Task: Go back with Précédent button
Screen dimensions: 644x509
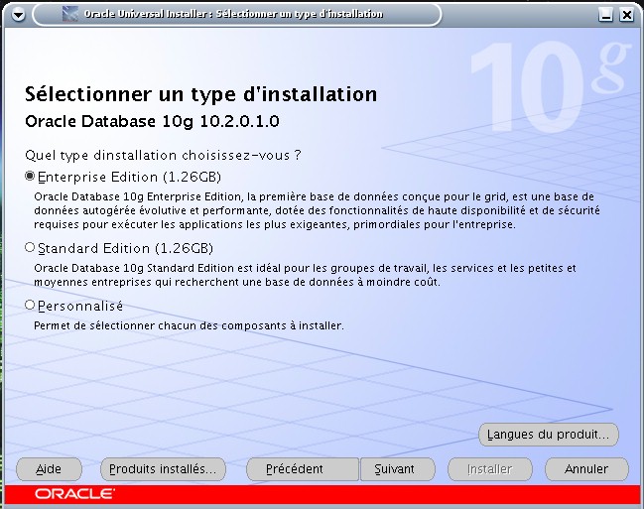Action: coord(303,468)
